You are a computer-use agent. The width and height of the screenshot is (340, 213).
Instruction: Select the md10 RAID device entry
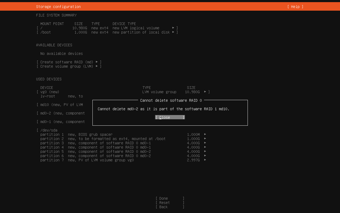click(x=61, y=105)
